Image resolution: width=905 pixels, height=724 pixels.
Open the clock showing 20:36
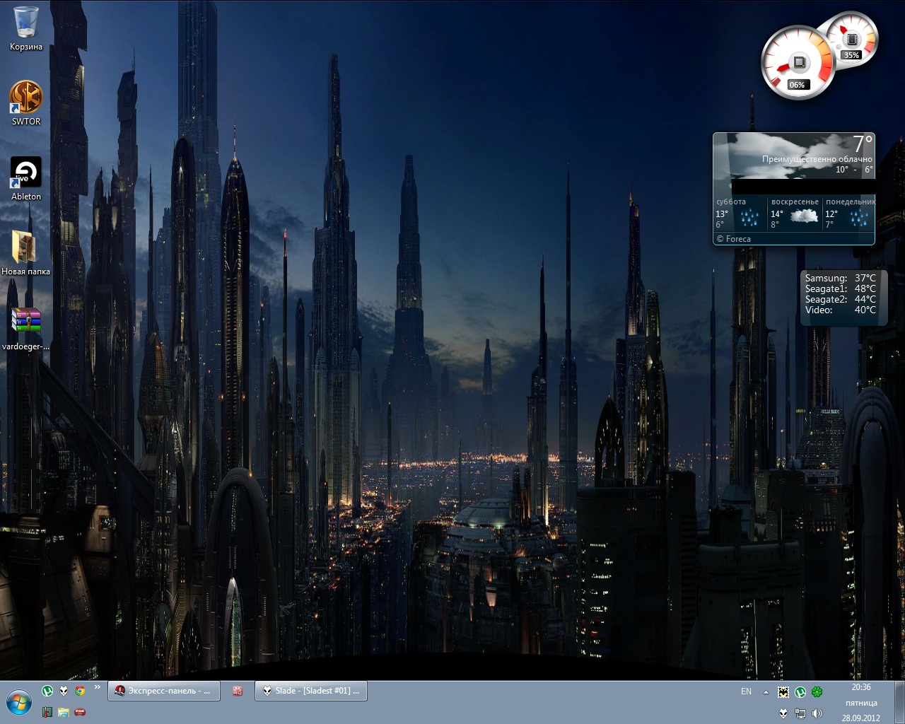(861, 702)
